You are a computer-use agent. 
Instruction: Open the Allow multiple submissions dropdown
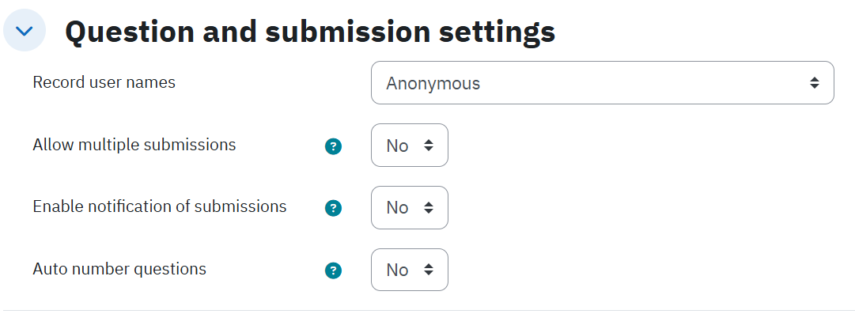tap(410, 145)
